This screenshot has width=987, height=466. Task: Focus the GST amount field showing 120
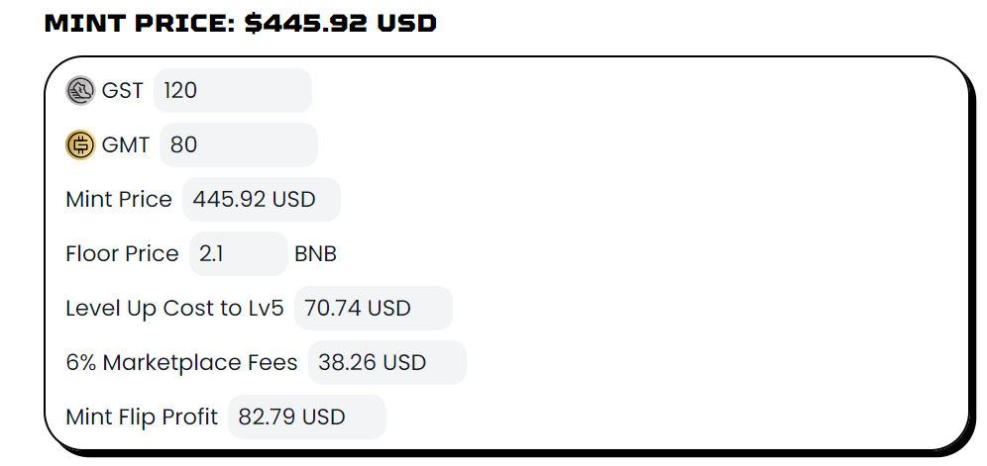233,91
